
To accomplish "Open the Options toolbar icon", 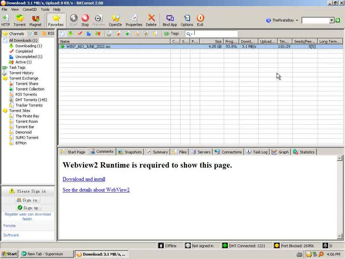I will [x=187, y=20].
